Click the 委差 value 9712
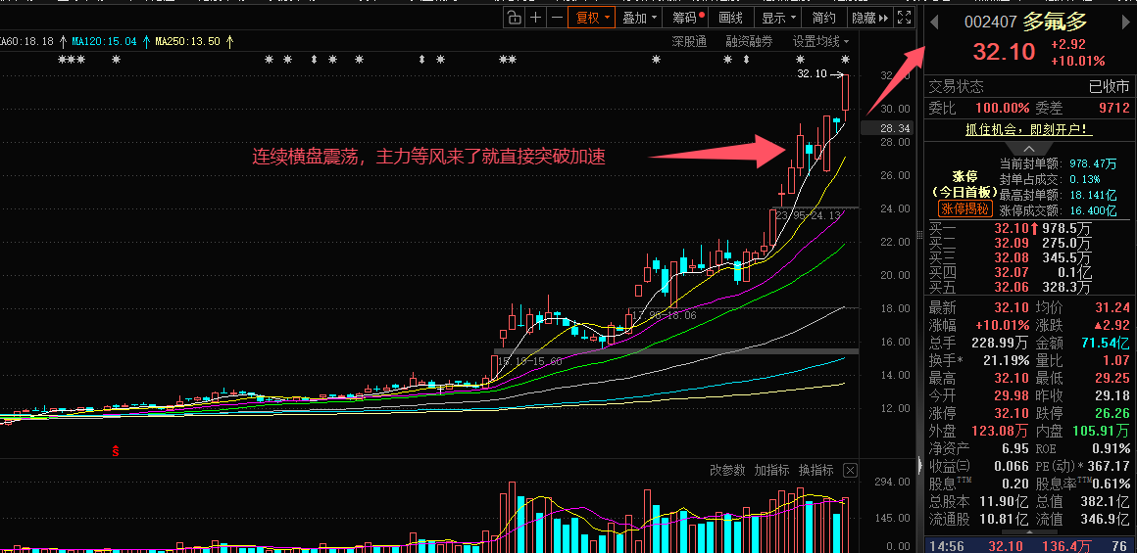The image size is (1137, 553). tap(1113, 109)
